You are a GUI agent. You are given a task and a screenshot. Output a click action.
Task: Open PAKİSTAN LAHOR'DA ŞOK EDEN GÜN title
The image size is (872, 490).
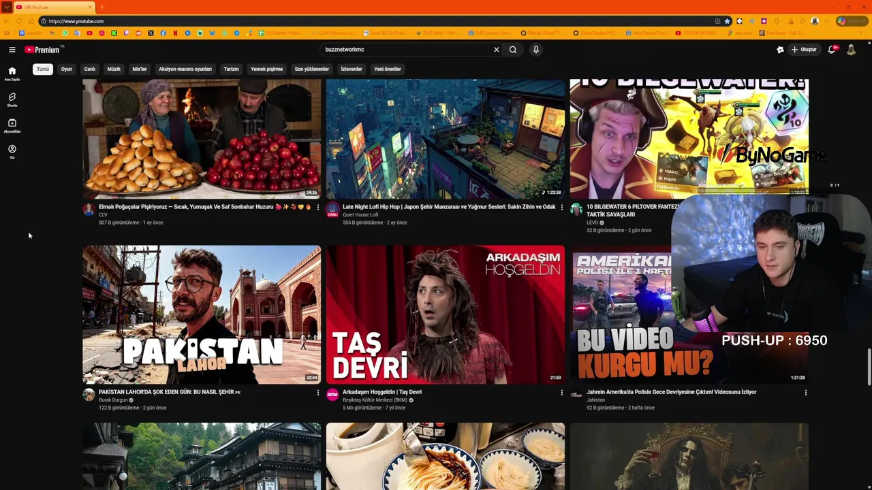[170, 392]
